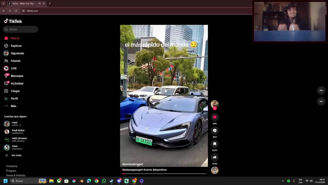328x185 pixels.
Task: Open Microsoft Edge from taskbar
Action: click(89, 181)
